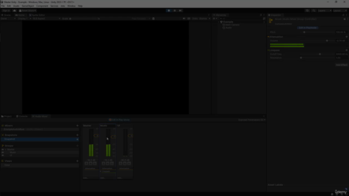
Task: Step one frame forward
Action: click(180, 10)
